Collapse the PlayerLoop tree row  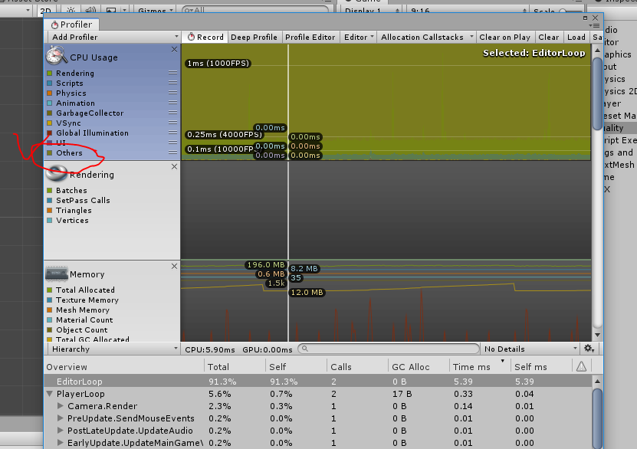click(x=50, y=394)
